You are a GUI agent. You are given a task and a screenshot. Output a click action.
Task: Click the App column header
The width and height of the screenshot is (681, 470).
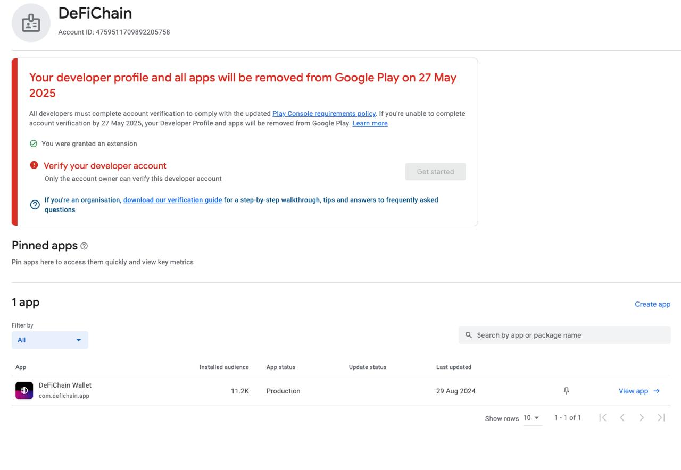(x=21, y=367)
